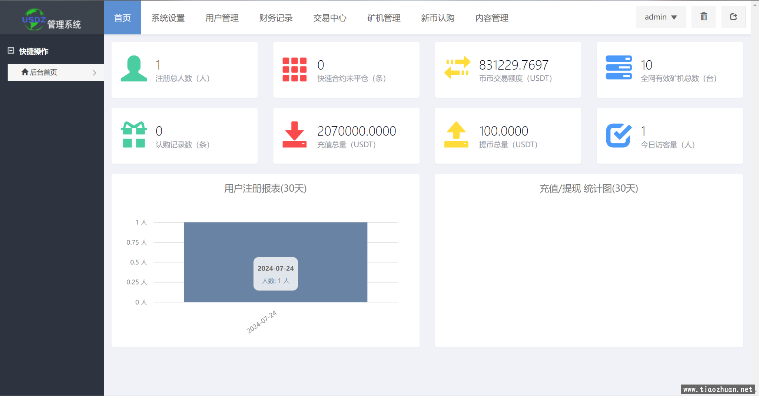Open the 矿机管理 menu

(x=384, y=18)
